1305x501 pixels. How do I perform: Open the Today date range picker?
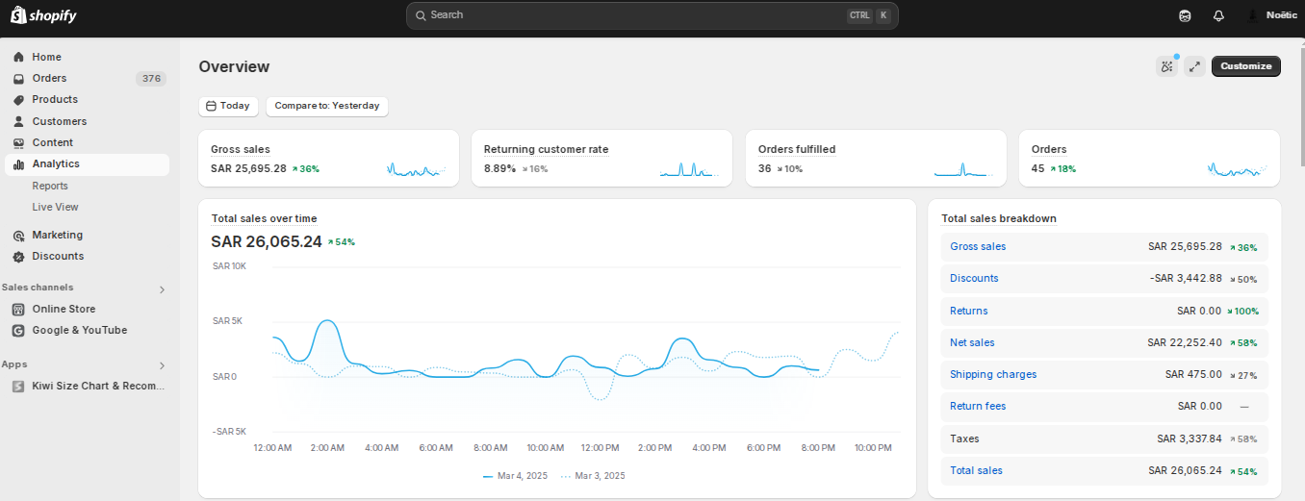228,106
